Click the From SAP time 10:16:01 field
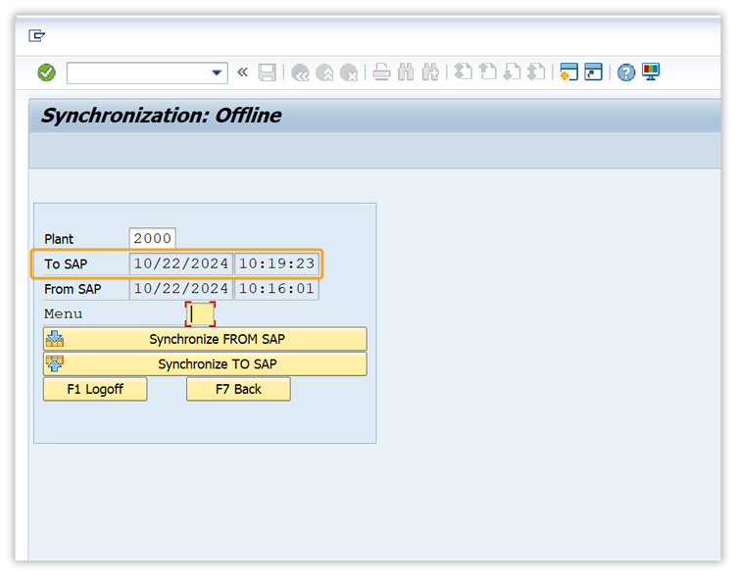This screenshot has width=735, height=575. (276, 289)
